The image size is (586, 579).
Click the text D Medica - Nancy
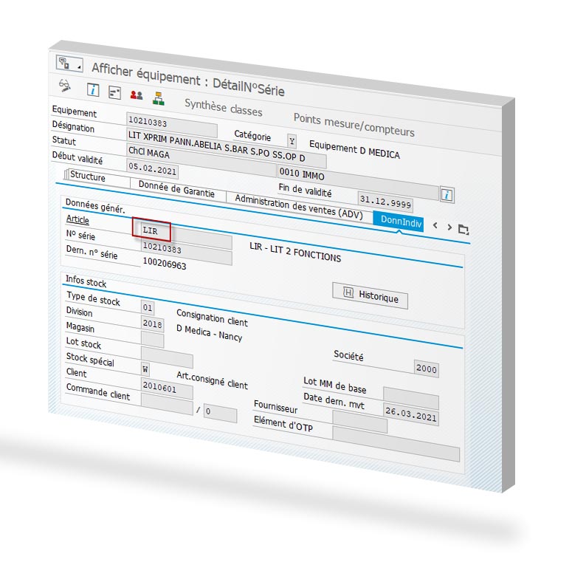[x=210, y=333]
